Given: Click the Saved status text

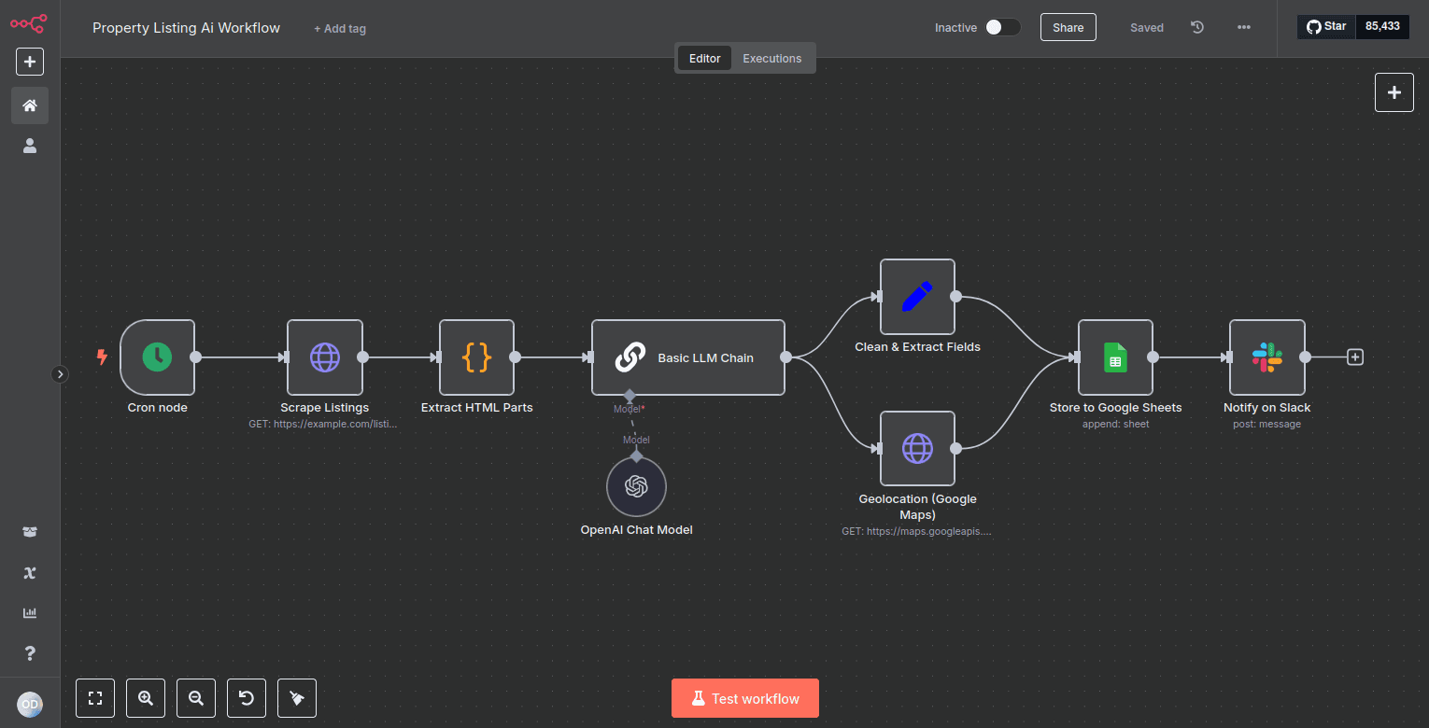Looking at the screenshot, I should pyautogui.click(x=1147, y=27).
